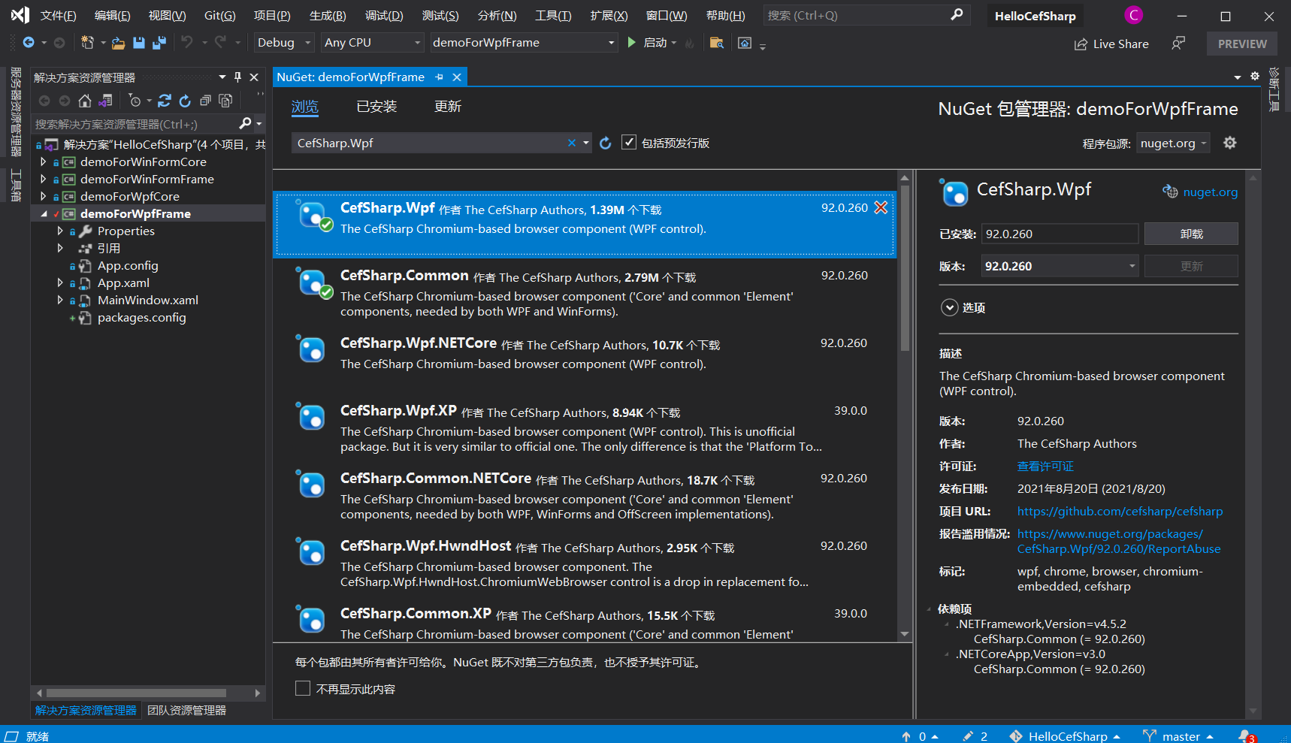Open the Any CPU platform dropdown
Image resolution: width=1291 pixels, height=743 pixels.
coord(372,43)
